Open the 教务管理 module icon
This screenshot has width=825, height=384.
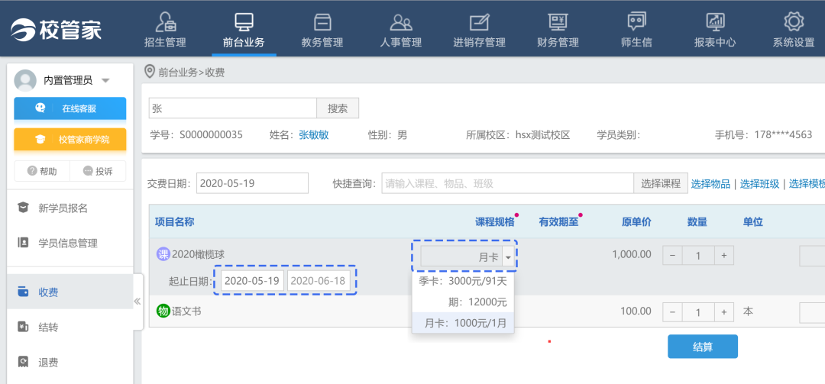pyautogui.click(x=322, y=22)
